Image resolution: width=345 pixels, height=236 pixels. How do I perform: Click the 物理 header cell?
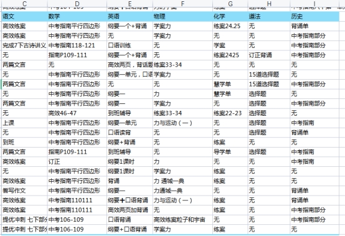pos(182,16)
